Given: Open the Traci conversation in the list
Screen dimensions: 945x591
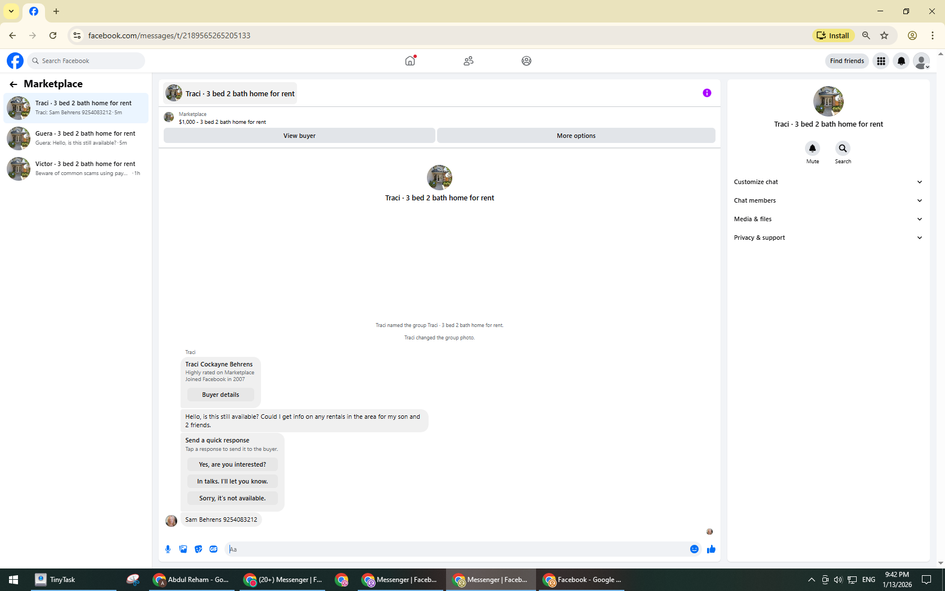Looking at the screenshot, I should click(76, 108).
